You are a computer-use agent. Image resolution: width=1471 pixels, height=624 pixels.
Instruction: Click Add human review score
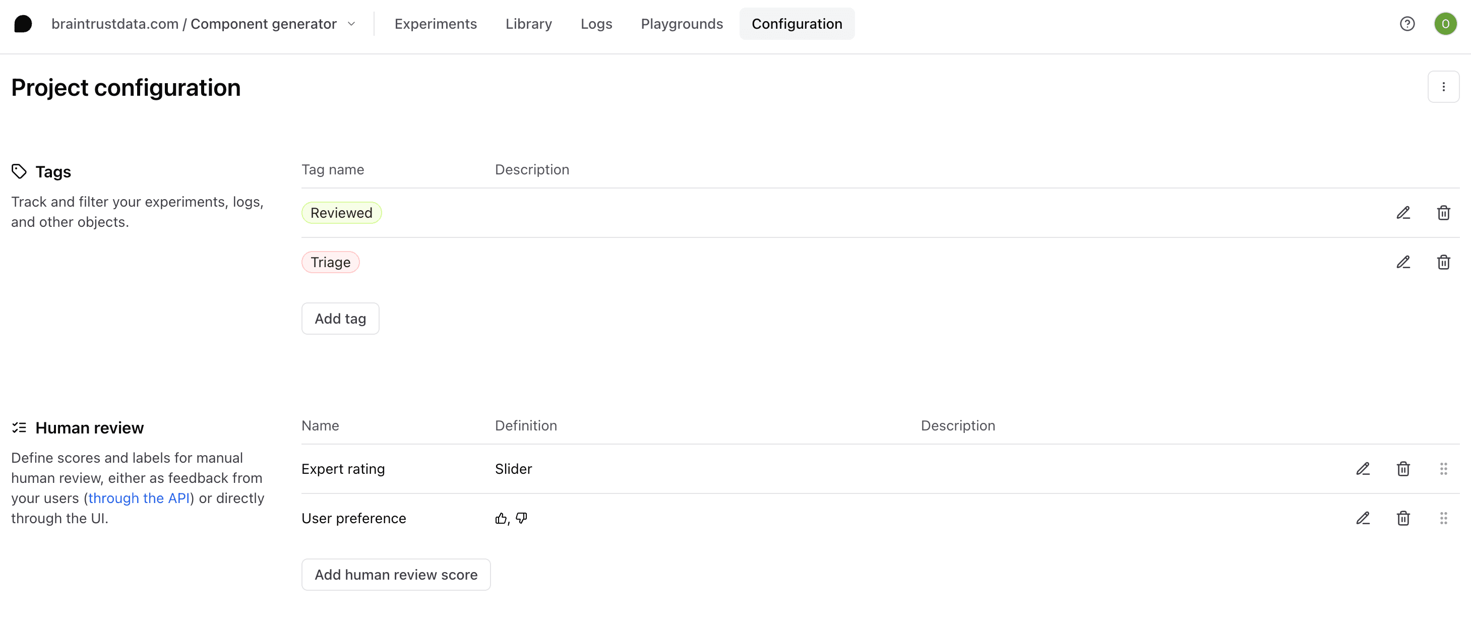click(396, 574)
